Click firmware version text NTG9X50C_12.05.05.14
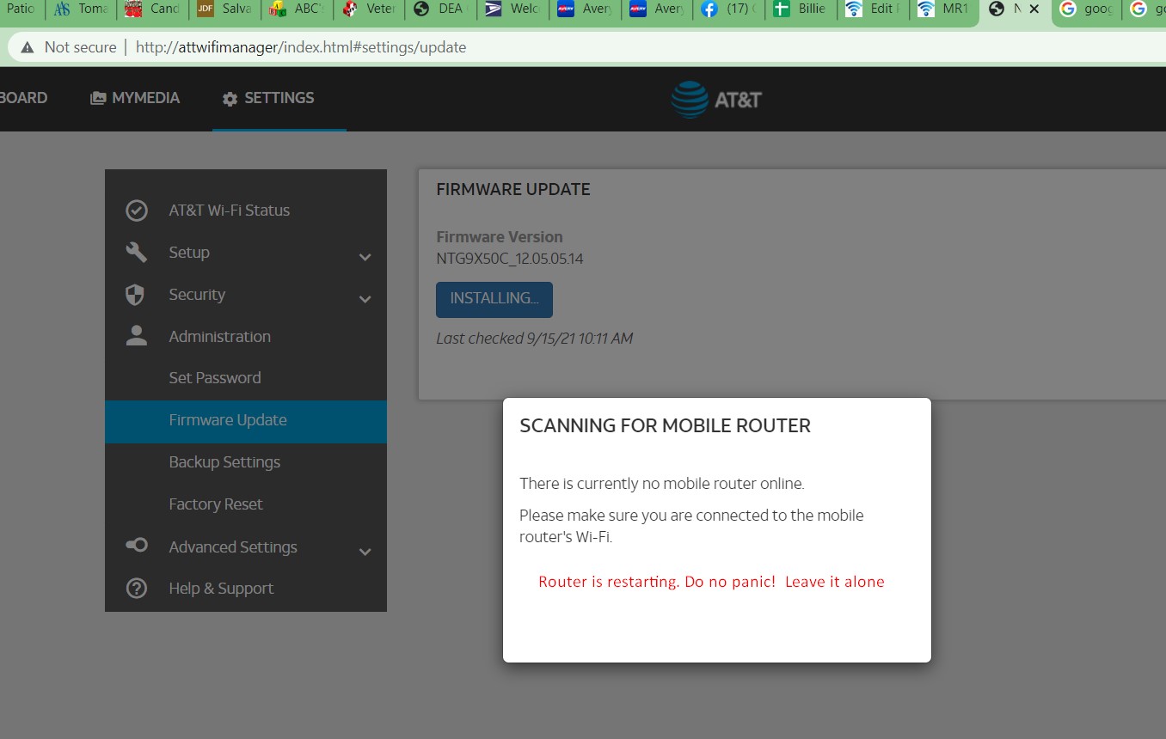Viewport: 1166px width, 739px height. [x=510, y=258]
